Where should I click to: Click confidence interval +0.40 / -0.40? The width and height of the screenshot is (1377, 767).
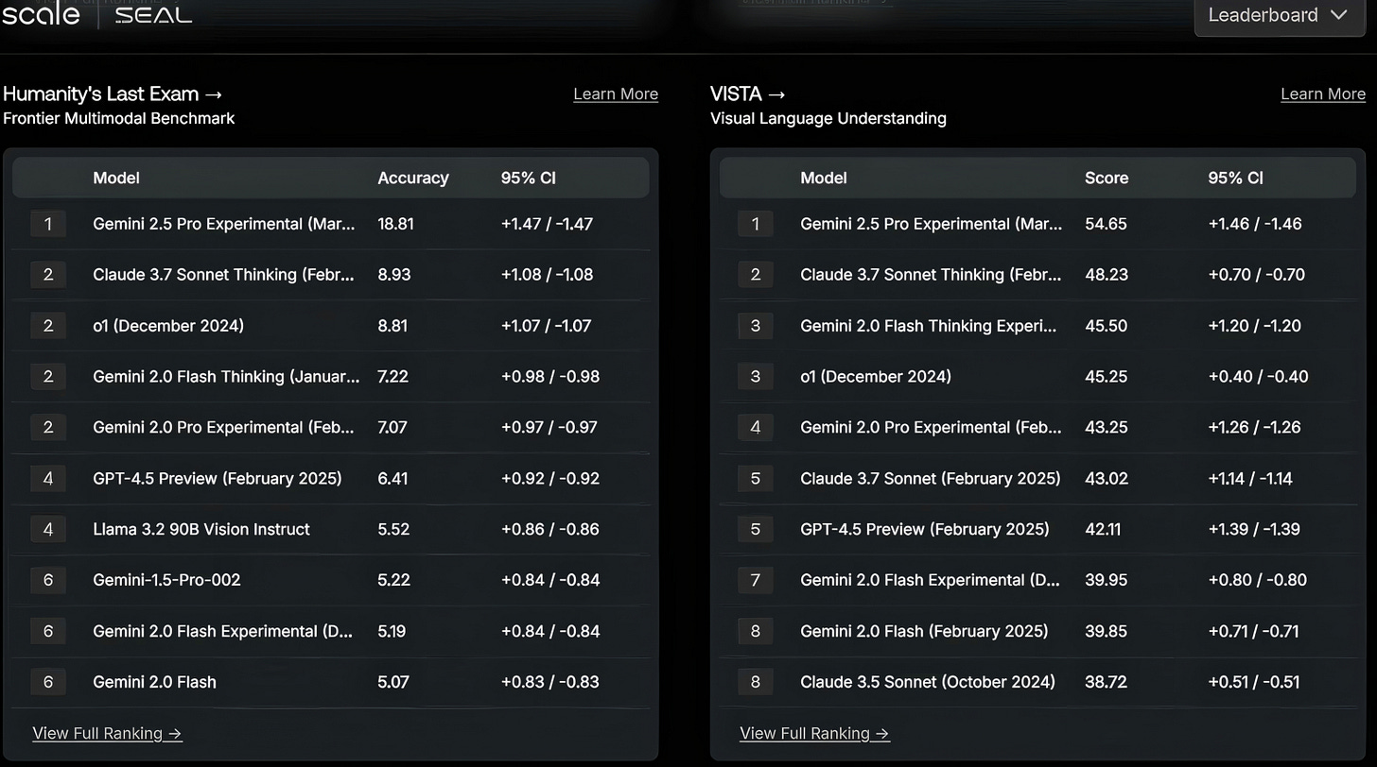click(x=1258, y=377)
